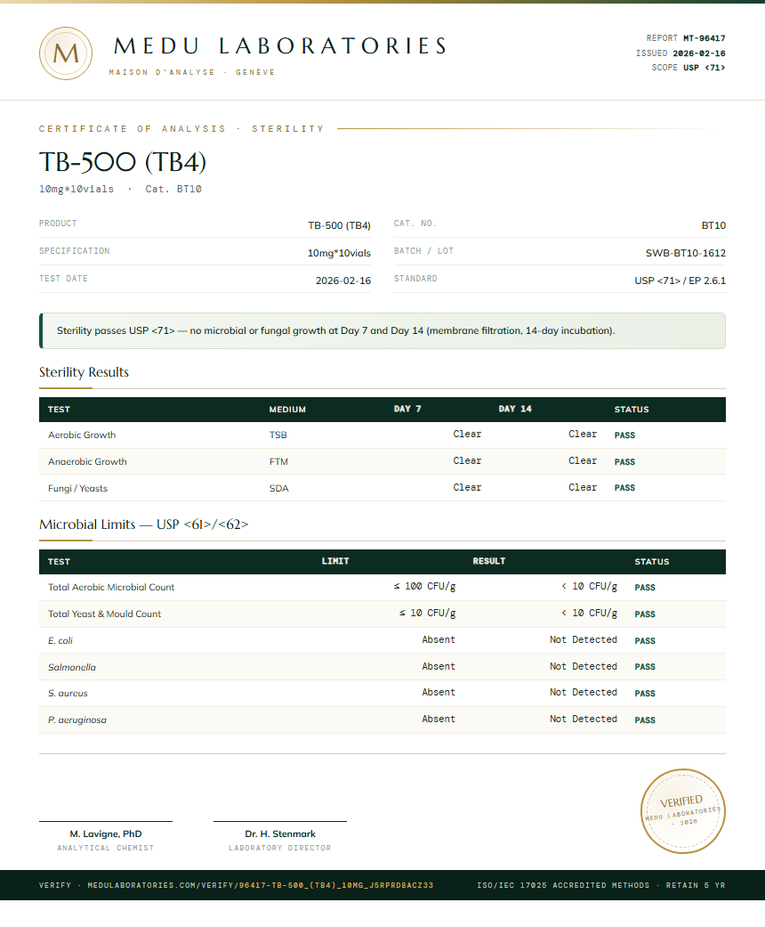The image size is (765, 927).
Task: Click the MEDIUM column header
Action: point(287,409)
